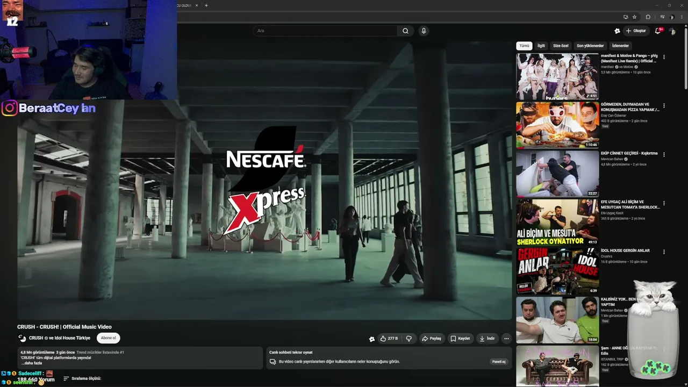This screenshot has width=688, height=387.
Task: Expand description with ...daha fazla
Action: coord(31,363)
